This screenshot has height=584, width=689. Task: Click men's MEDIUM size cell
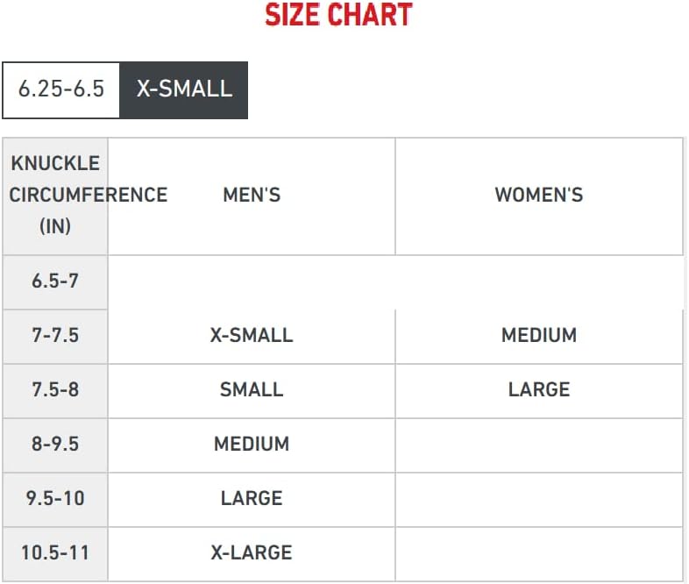click(252, 445)
